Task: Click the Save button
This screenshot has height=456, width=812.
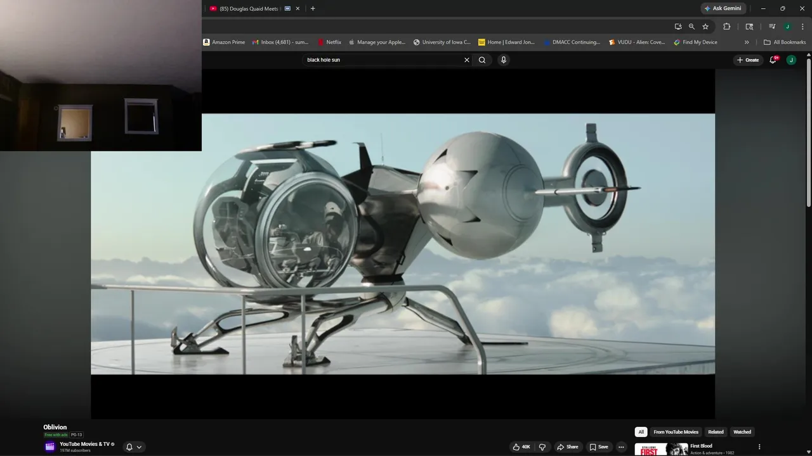Action: 599,447
